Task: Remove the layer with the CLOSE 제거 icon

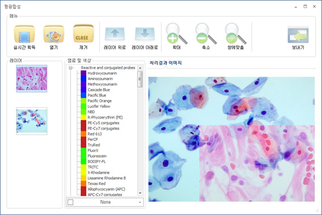Action: tap(83, 34)
